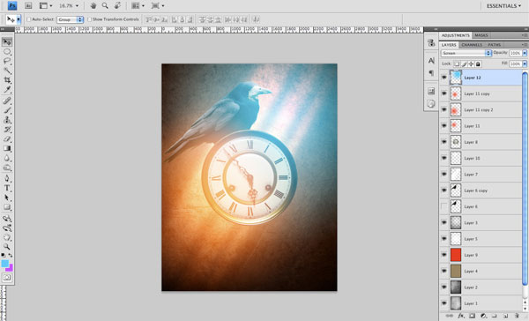Screen dimensions: 529x321
Task: Enable Show Transform Controls checkbox
Action: 89,19
